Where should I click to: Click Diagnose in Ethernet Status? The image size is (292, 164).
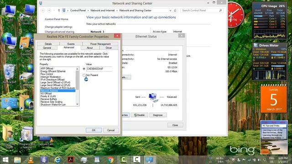pos(158,115)
